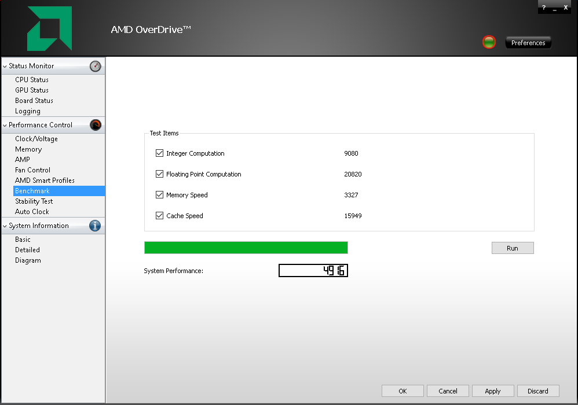Image resolution: width=578 pixels, height=405 pixels.
Task: Click the green status indicator light
Action: pyautogui.click(x=489, y=42)
